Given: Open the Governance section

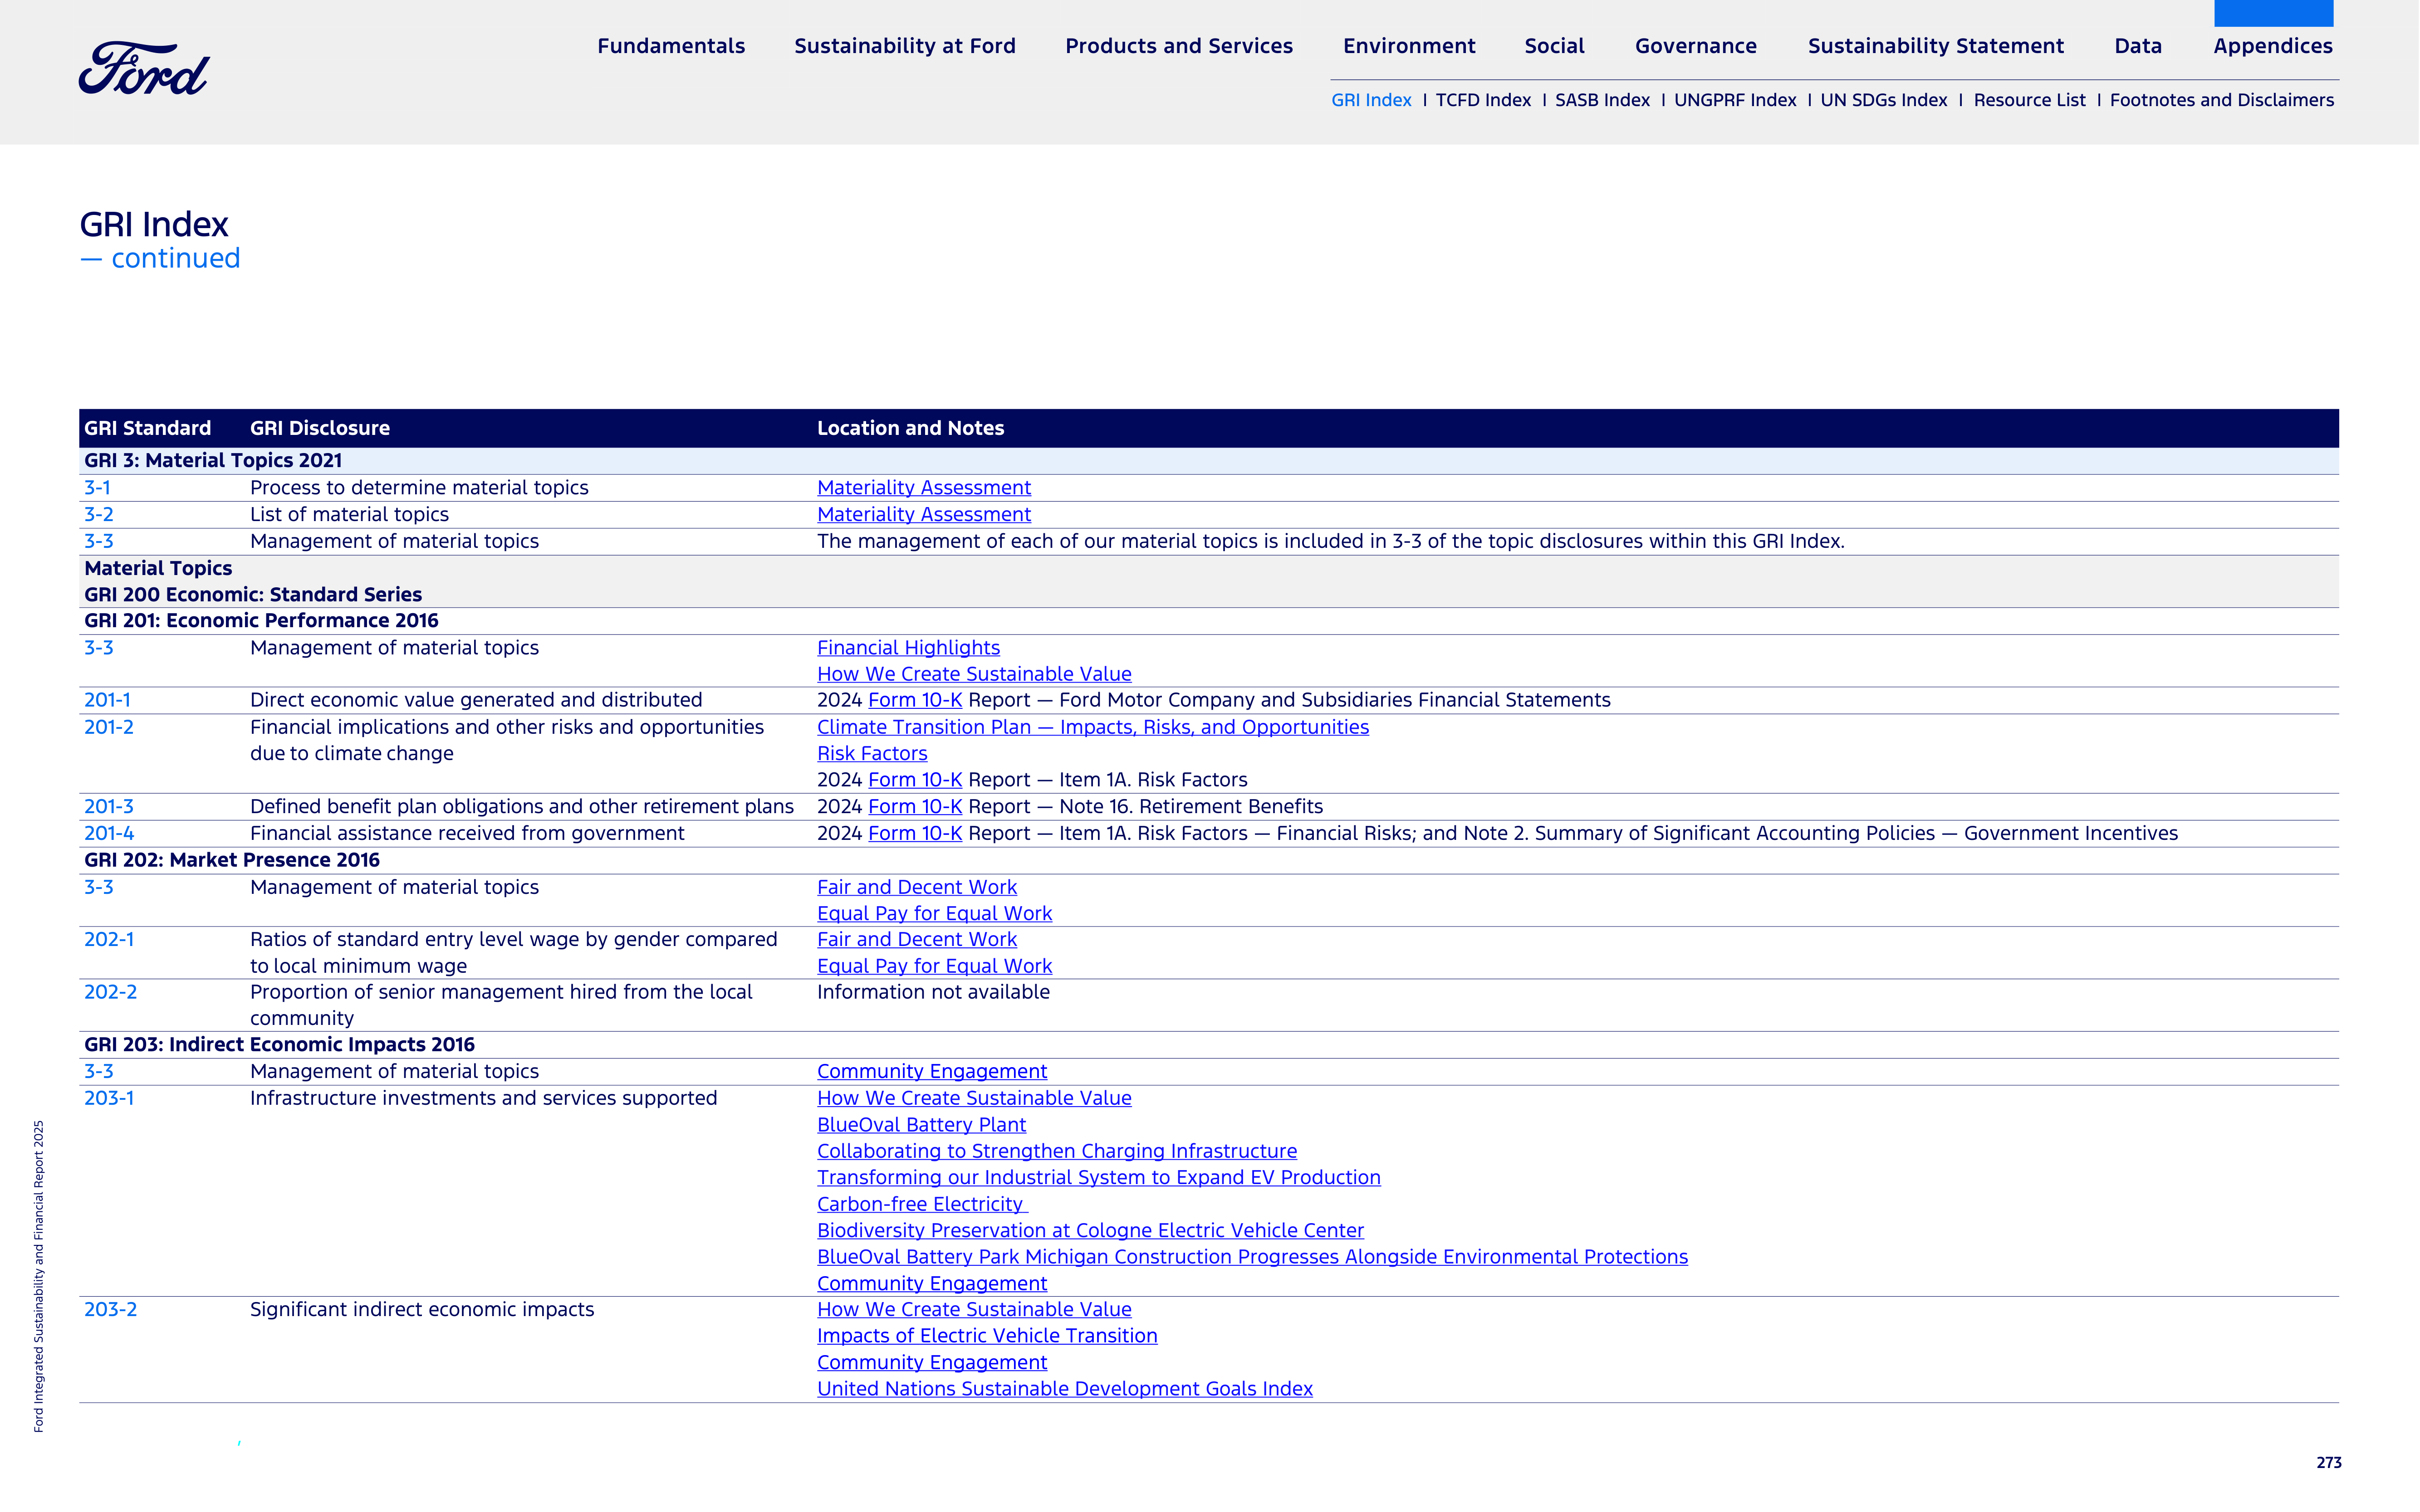Looking at the screenshot, I should [x=1696, y=46].
